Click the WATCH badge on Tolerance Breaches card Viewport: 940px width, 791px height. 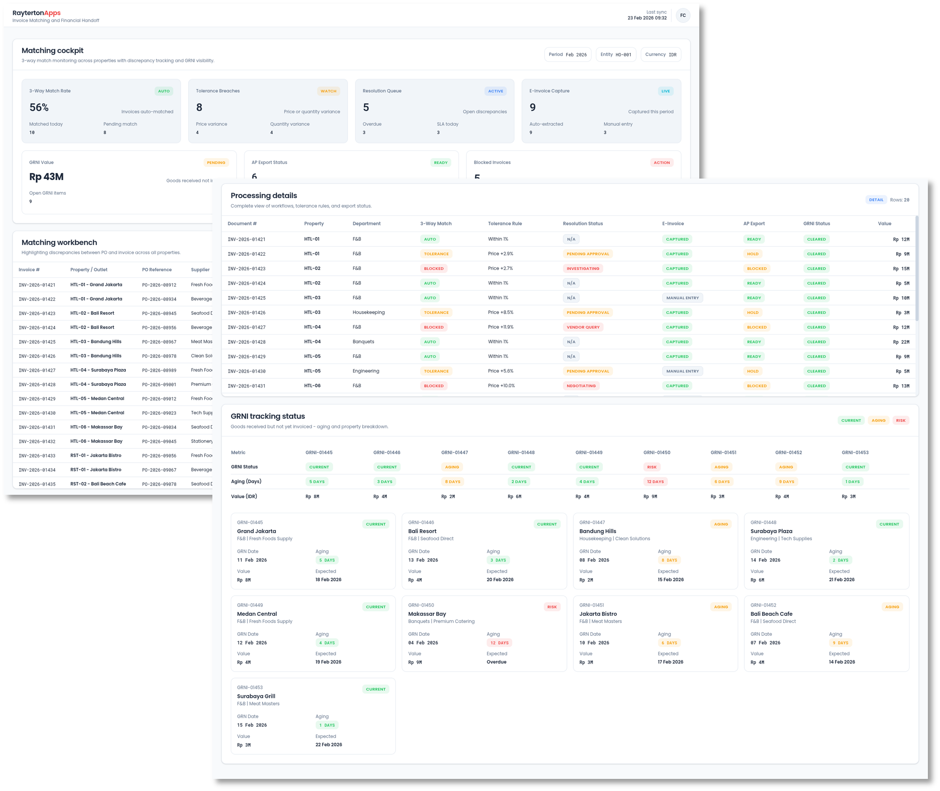pos(329,91)
